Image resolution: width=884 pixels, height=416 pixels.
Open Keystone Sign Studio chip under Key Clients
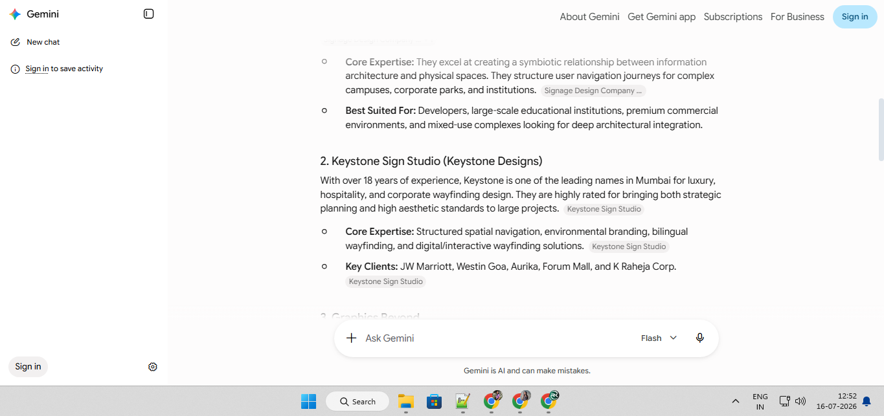point(385,281)
